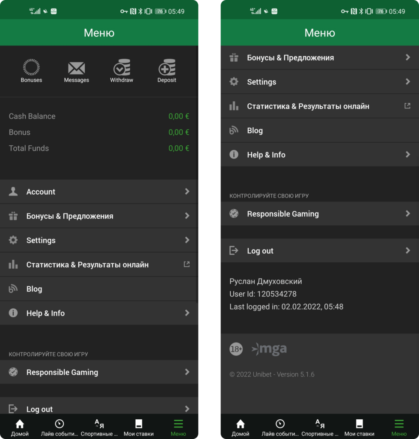
Task: Open the Help & Info info icon
Action: coord(14,313)
